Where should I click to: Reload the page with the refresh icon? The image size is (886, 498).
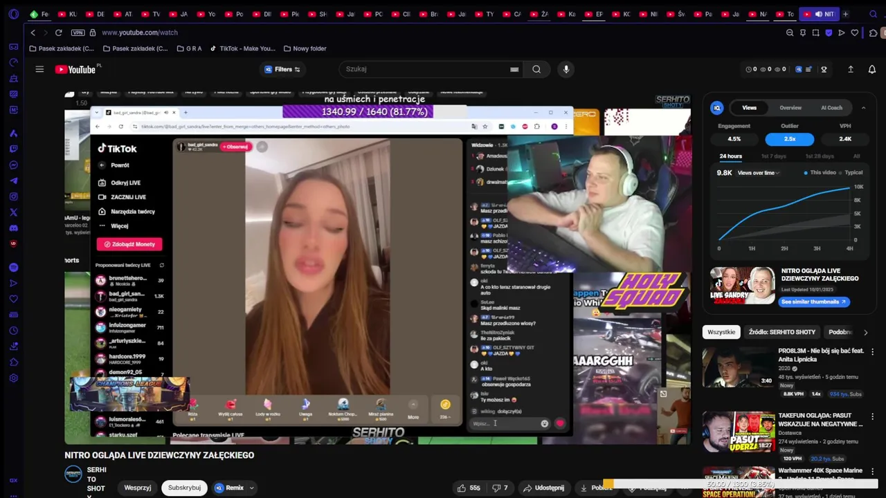pos(59,33)
